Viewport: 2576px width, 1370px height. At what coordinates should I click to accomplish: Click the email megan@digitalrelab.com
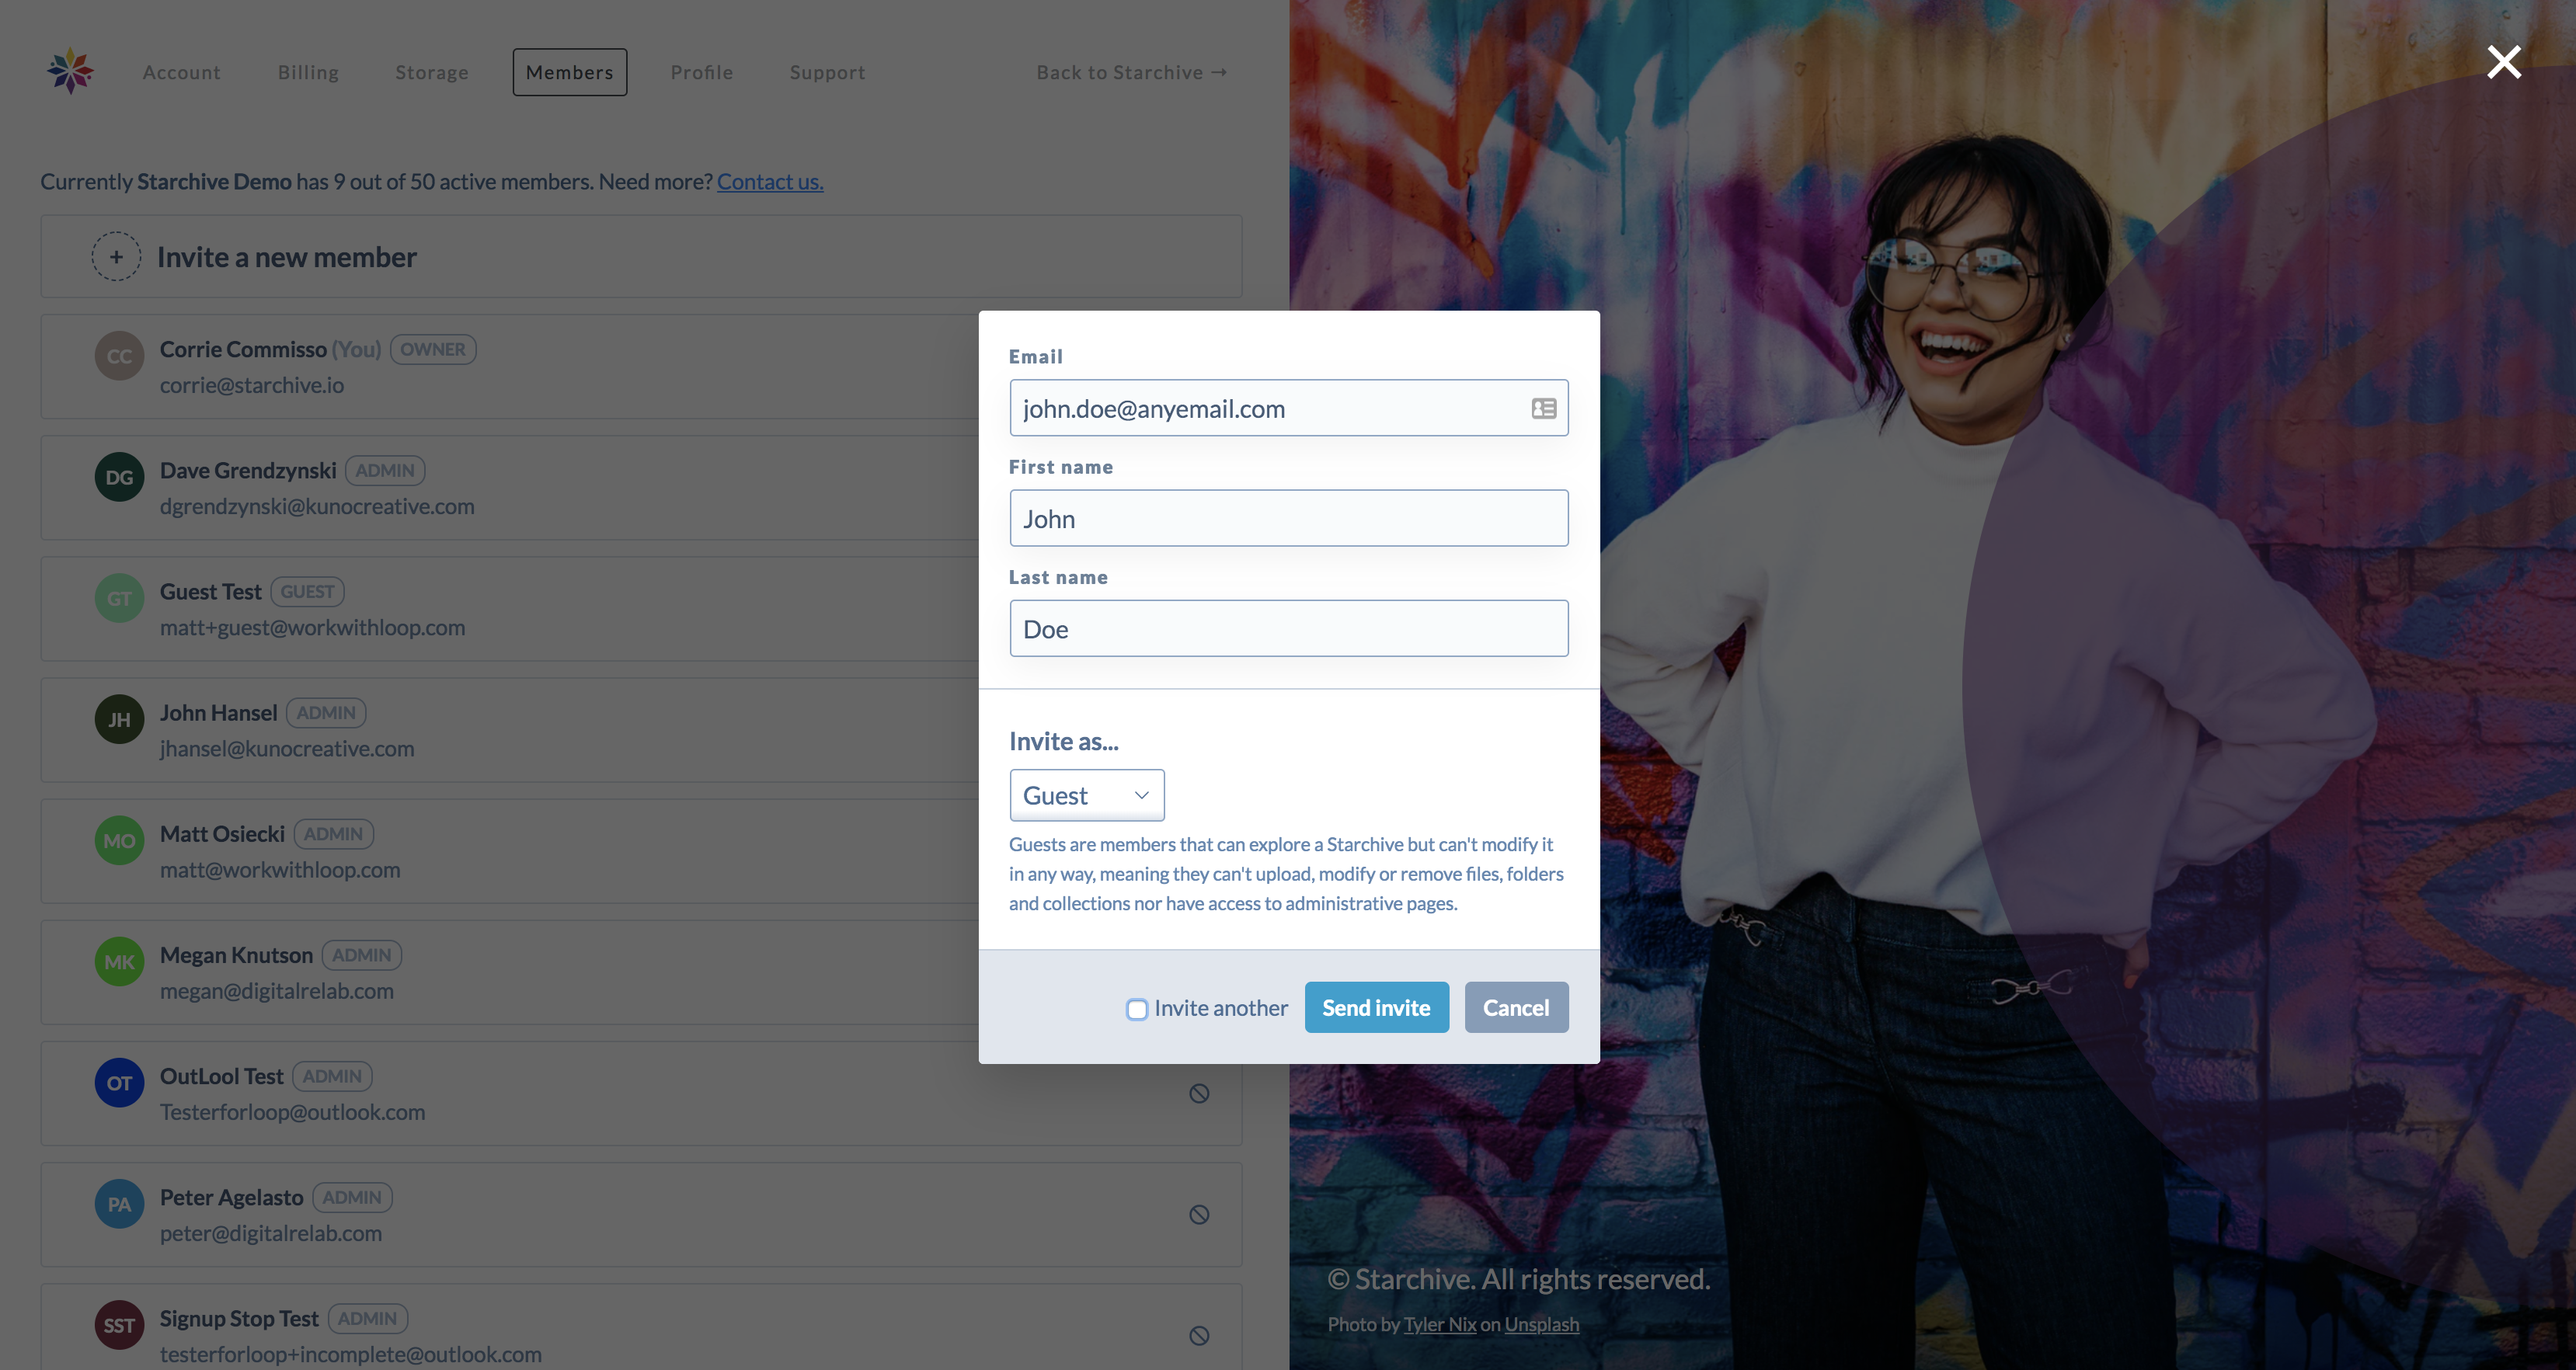[x=277, y=990]
